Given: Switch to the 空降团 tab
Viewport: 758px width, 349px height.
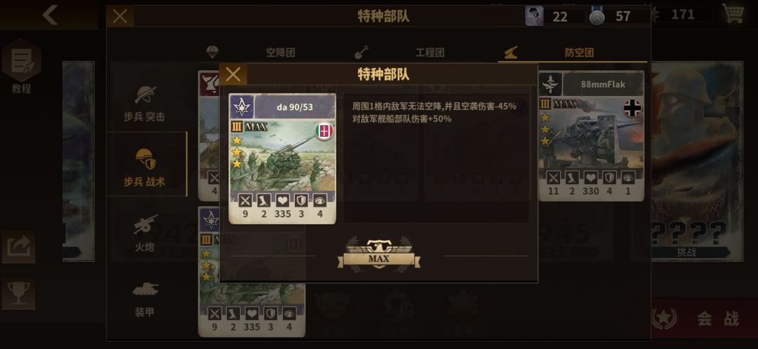Looking at the screenshot, I should point(280,53).
